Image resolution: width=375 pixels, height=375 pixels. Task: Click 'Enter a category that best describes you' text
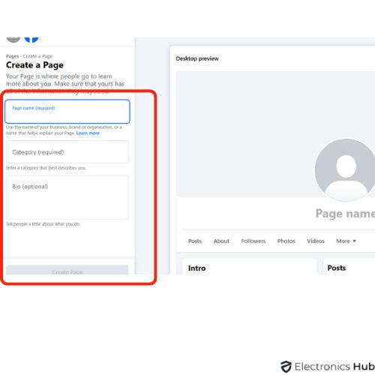tap(46, 168)
